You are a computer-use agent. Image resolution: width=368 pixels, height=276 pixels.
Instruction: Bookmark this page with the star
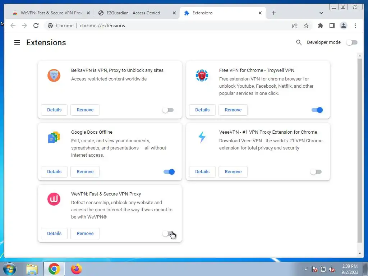click(306, 26)
